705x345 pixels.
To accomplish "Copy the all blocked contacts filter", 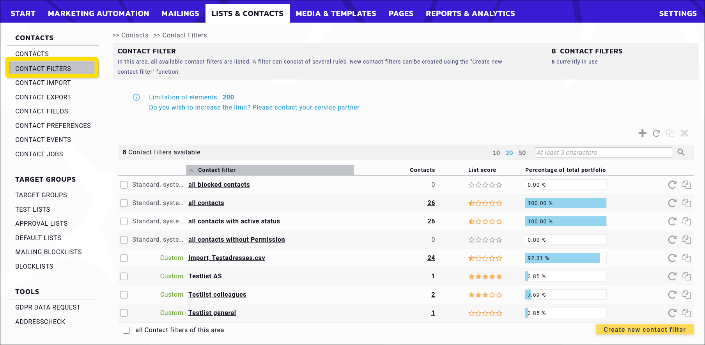I will tap(687, 185).
